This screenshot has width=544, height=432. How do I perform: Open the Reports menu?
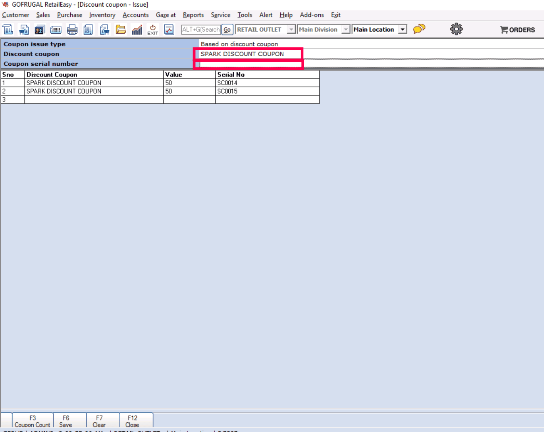tap(193, 15)
